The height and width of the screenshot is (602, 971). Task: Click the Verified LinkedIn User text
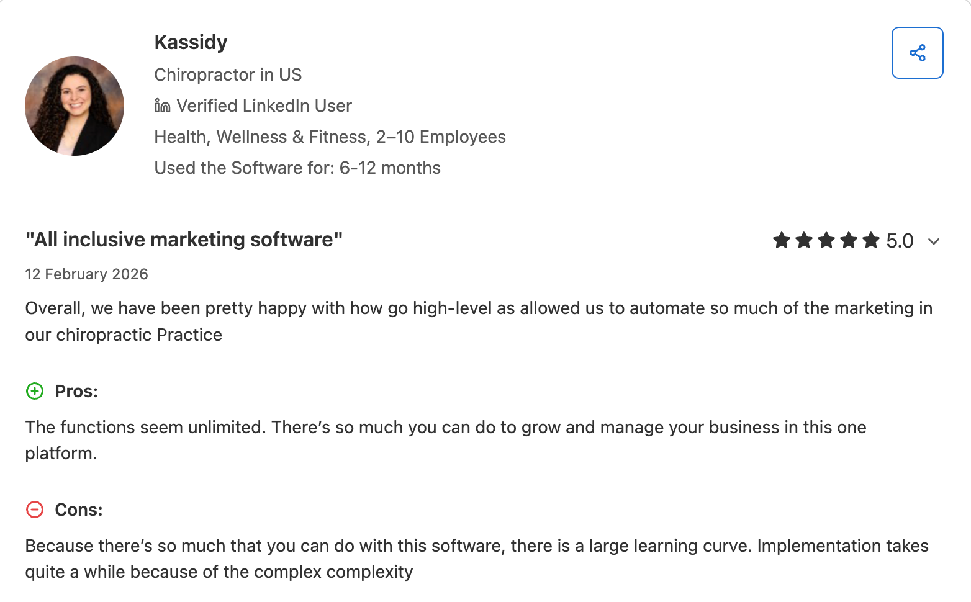click(264, 106)
